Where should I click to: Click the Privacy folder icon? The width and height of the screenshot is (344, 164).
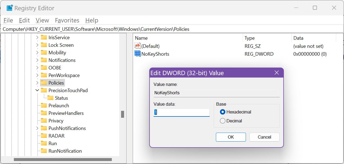tap(44, 121)
